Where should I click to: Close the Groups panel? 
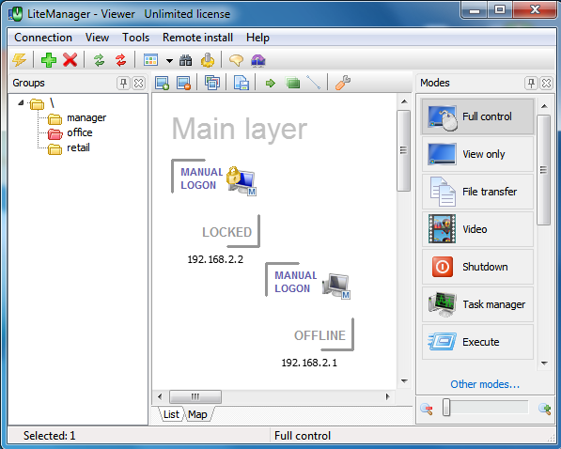(x=138, y=84)
